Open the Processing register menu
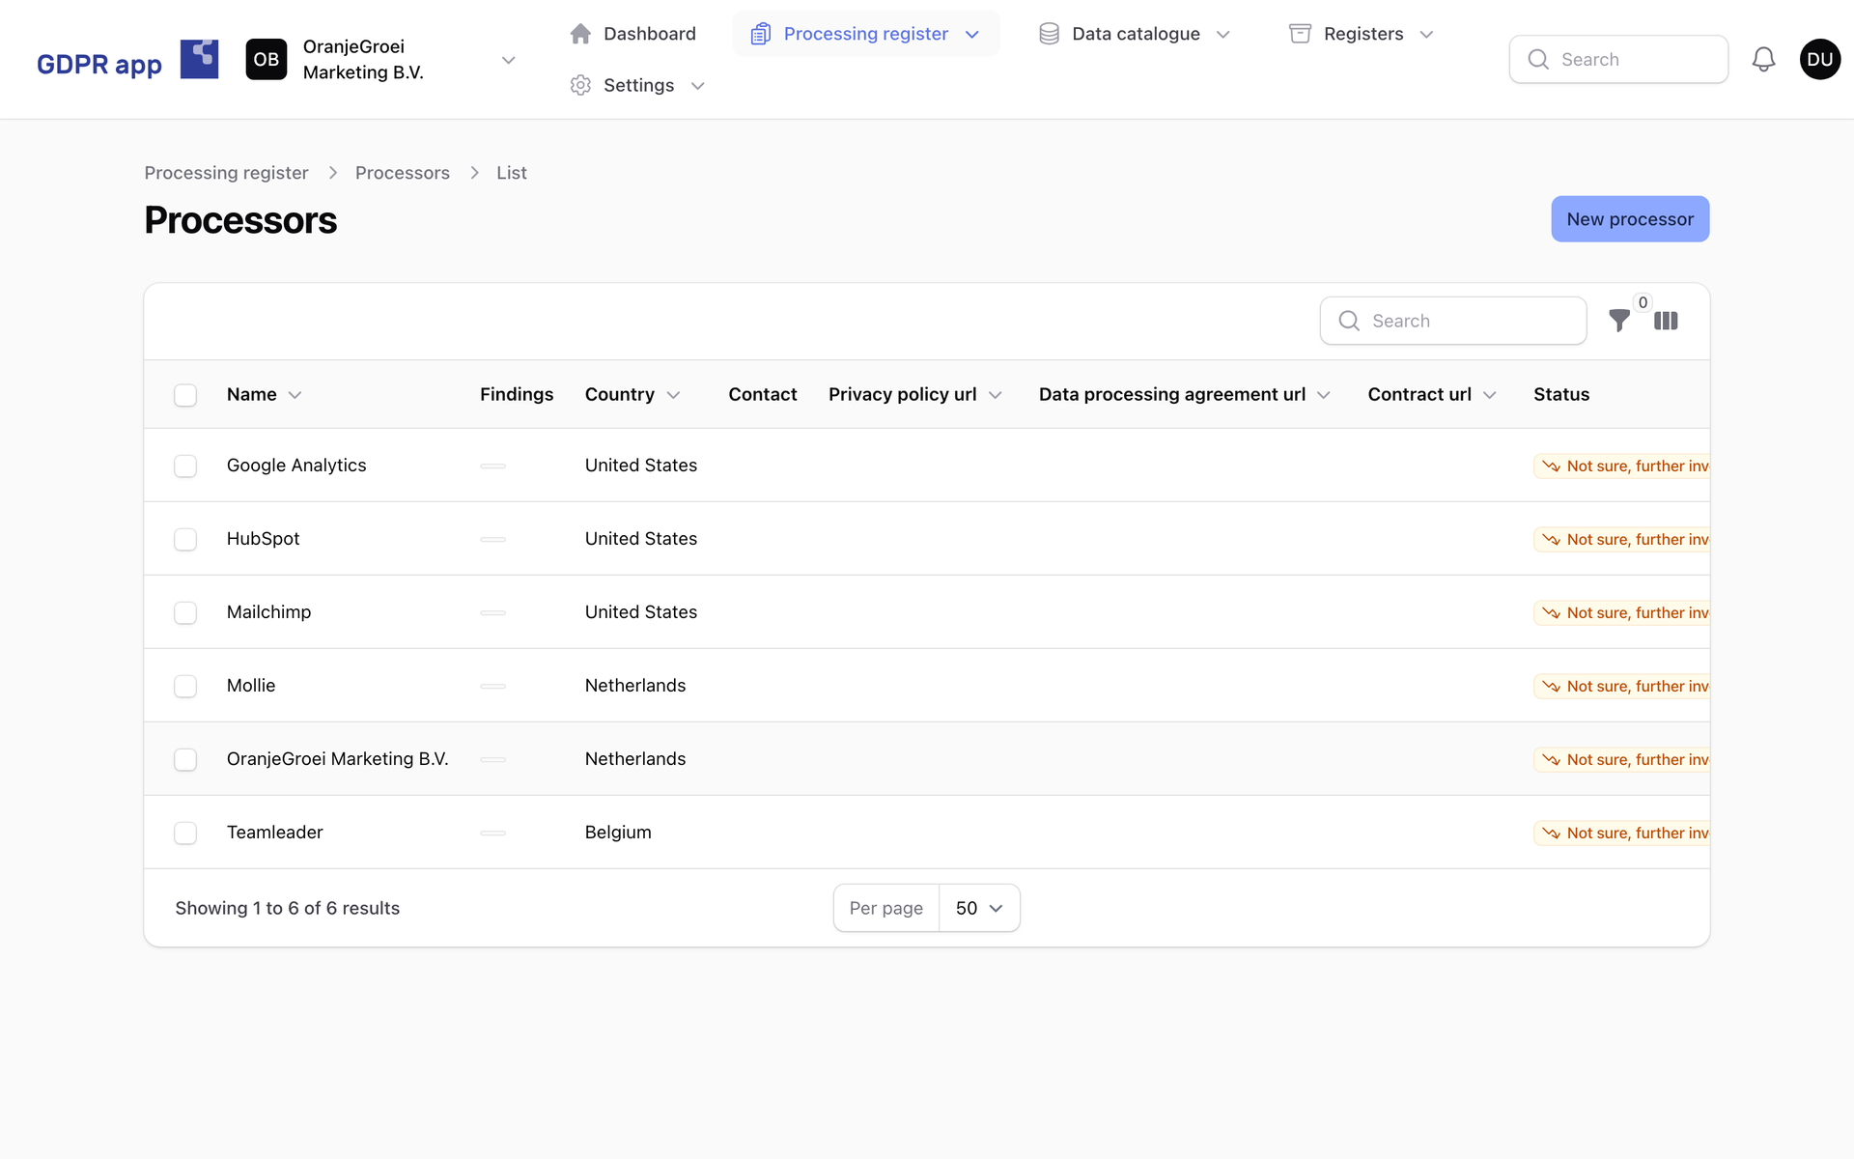 tap(865, 34)
